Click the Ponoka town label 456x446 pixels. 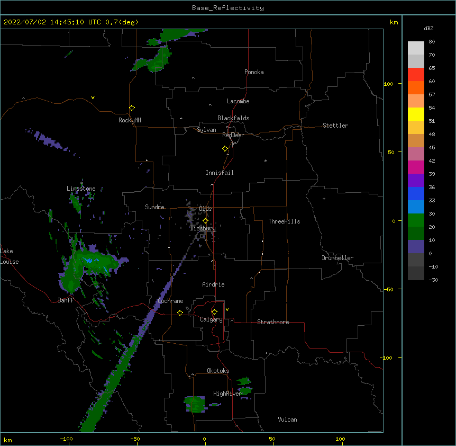click(254, 72)
